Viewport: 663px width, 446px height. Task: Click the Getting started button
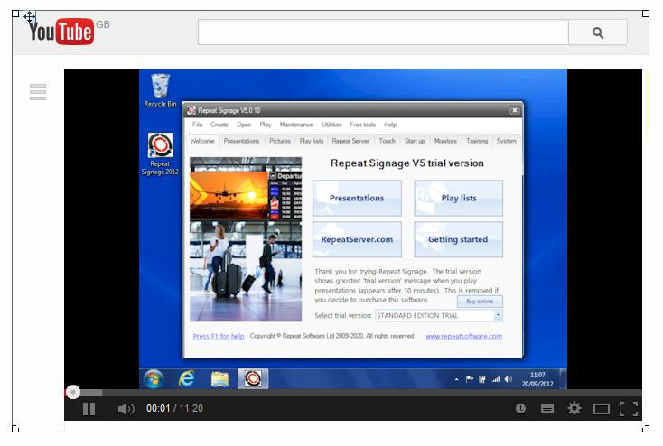point(458,239)
